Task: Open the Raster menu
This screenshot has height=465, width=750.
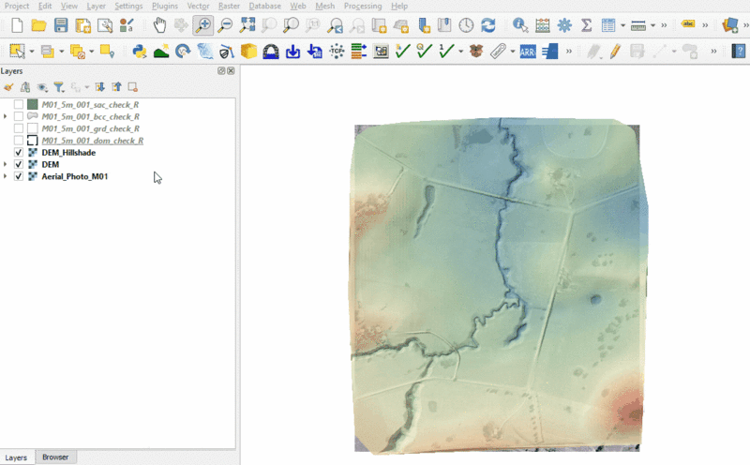Action: [229, 6]
